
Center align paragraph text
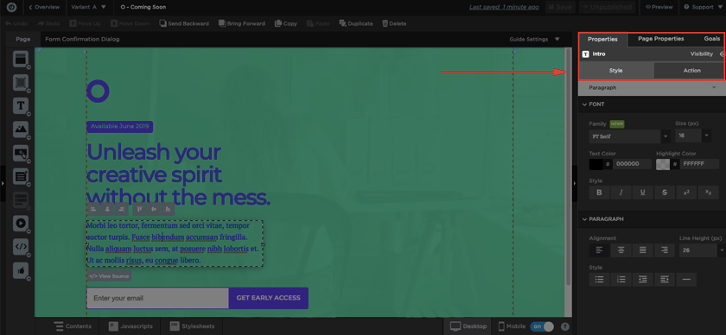point(621,250)
